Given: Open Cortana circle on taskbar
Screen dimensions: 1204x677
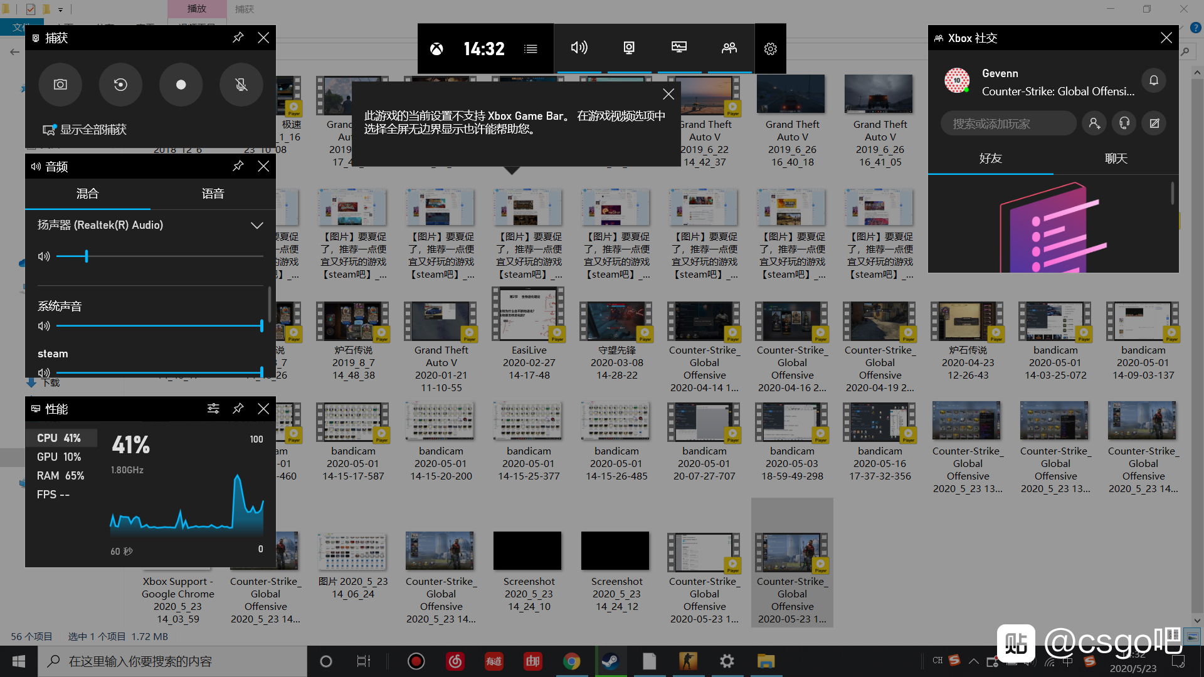Looking at the screenshot, I should (x=325, y=661).
